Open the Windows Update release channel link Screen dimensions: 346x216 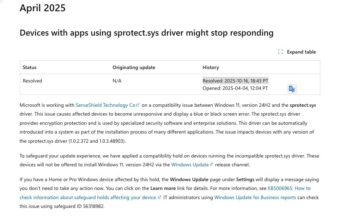192,165
